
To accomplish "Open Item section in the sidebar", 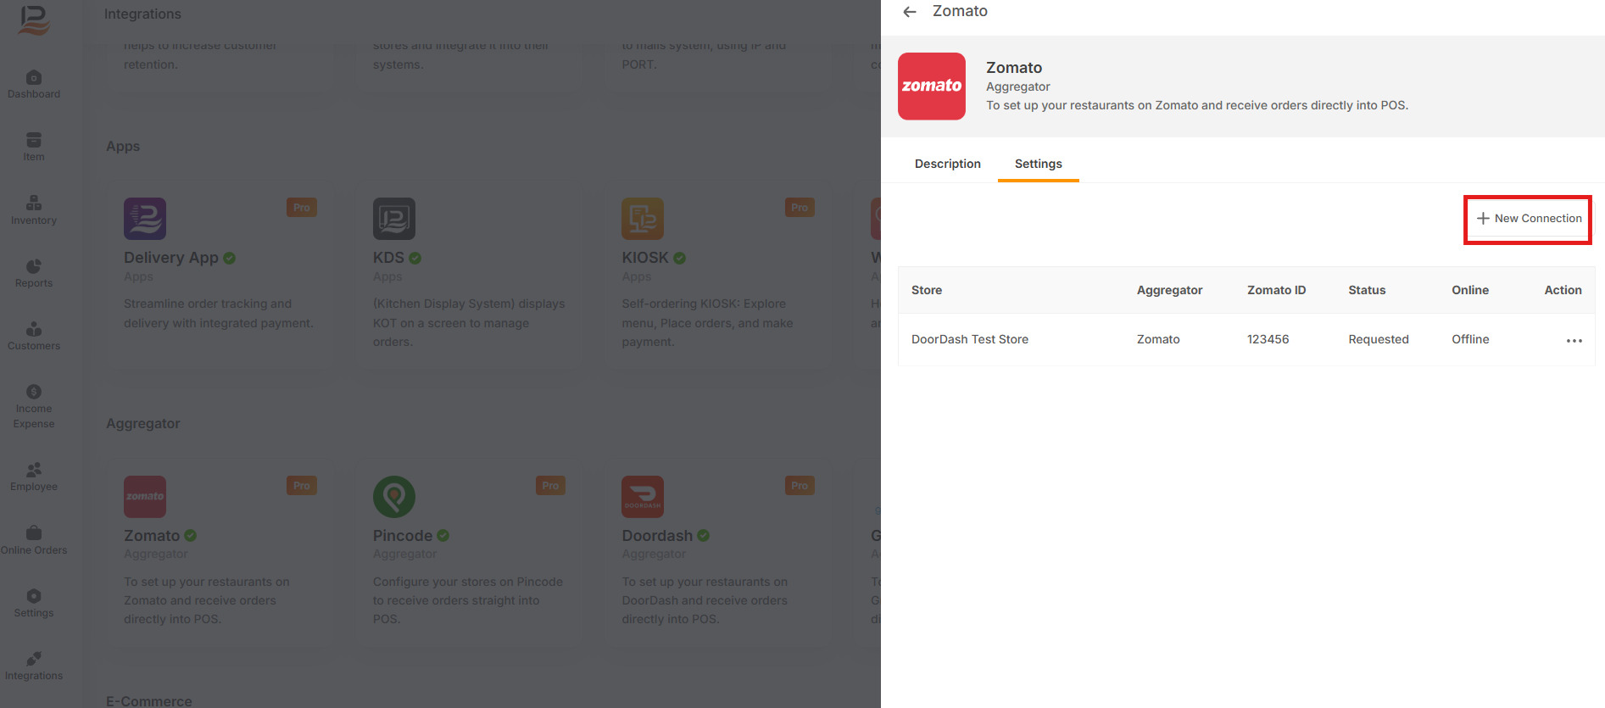I will (x=34, y=148).
